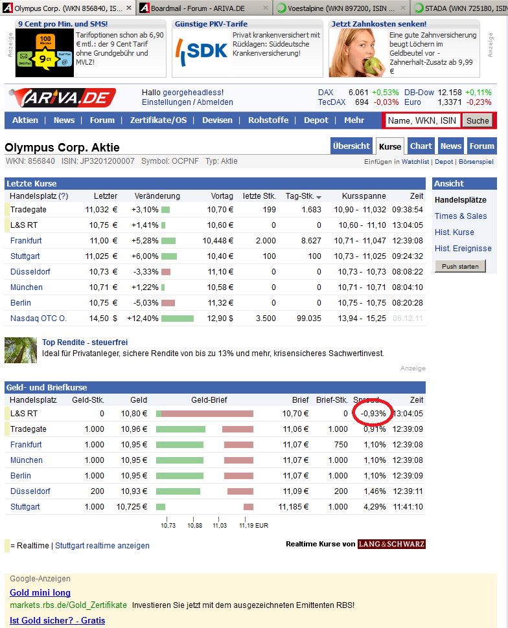The height and width of the screenshot is (628, 508).
Task: Open Berlin in Geld- und Briefkurse table
Action: pos(21,476)
